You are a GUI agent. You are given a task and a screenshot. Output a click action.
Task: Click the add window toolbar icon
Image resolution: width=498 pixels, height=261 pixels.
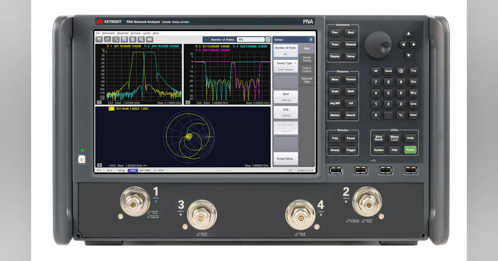[124, 39]
